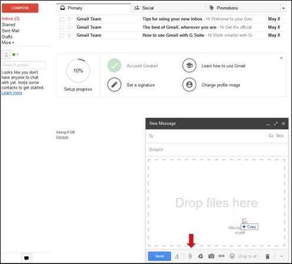The height and width of the screenshot is (264, 292).
Task: Follow the Learn more chat link
Action: (x=12, y=93)
